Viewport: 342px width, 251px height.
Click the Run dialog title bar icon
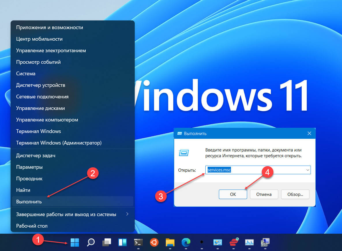pyautogui.click(x=179, y=133)
